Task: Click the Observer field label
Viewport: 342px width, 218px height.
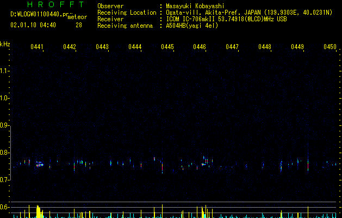Action: 110,6
